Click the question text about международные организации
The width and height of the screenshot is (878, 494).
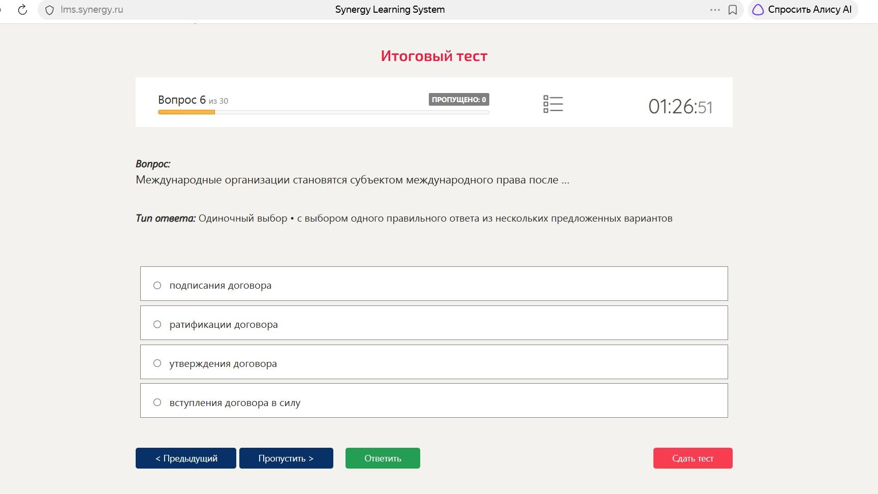352,180
